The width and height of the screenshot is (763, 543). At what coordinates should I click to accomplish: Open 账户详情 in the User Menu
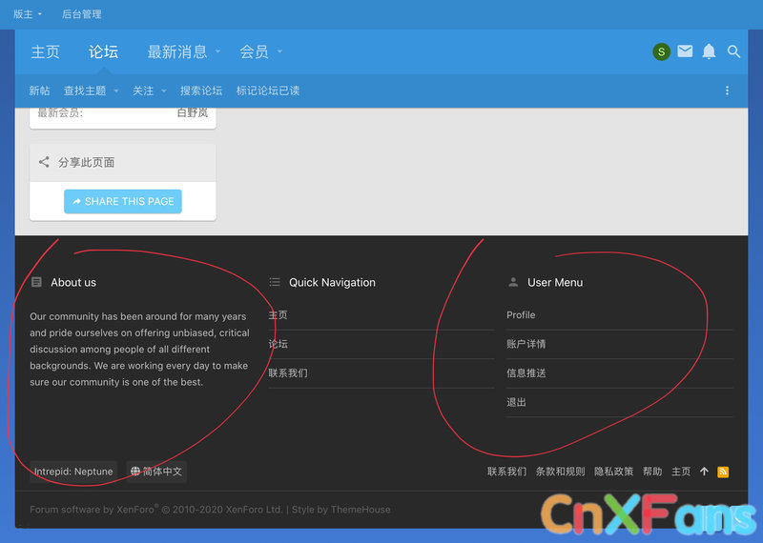[526, 344]
